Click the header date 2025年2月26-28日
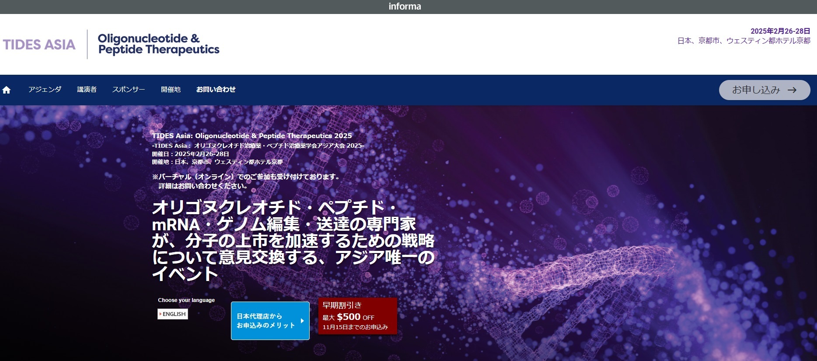817x361 pixels. point(780,31)
